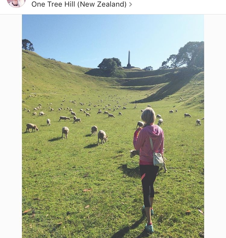The height and width of the screenshot is (238, 226).
Task: Open the poster's profile avatar
Action: [16, 3]
